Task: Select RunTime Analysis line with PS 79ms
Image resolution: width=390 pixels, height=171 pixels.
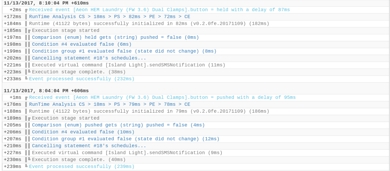Action: (110, 104)
